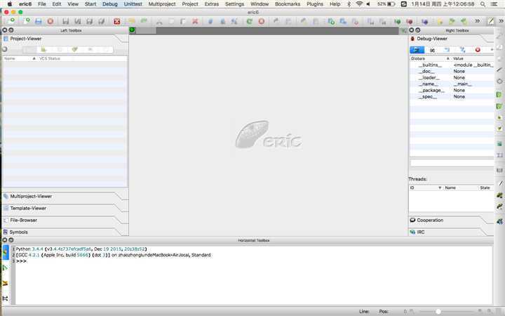This screenshot has width=505, height=316.
Task: Select the __name__ variable row
Action: pos(452,84)
